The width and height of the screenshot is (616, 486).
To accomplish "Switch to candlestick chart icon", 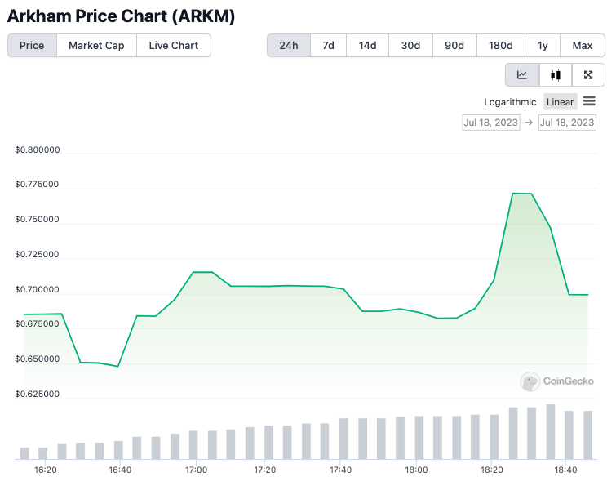I will (x=556, y=75).
